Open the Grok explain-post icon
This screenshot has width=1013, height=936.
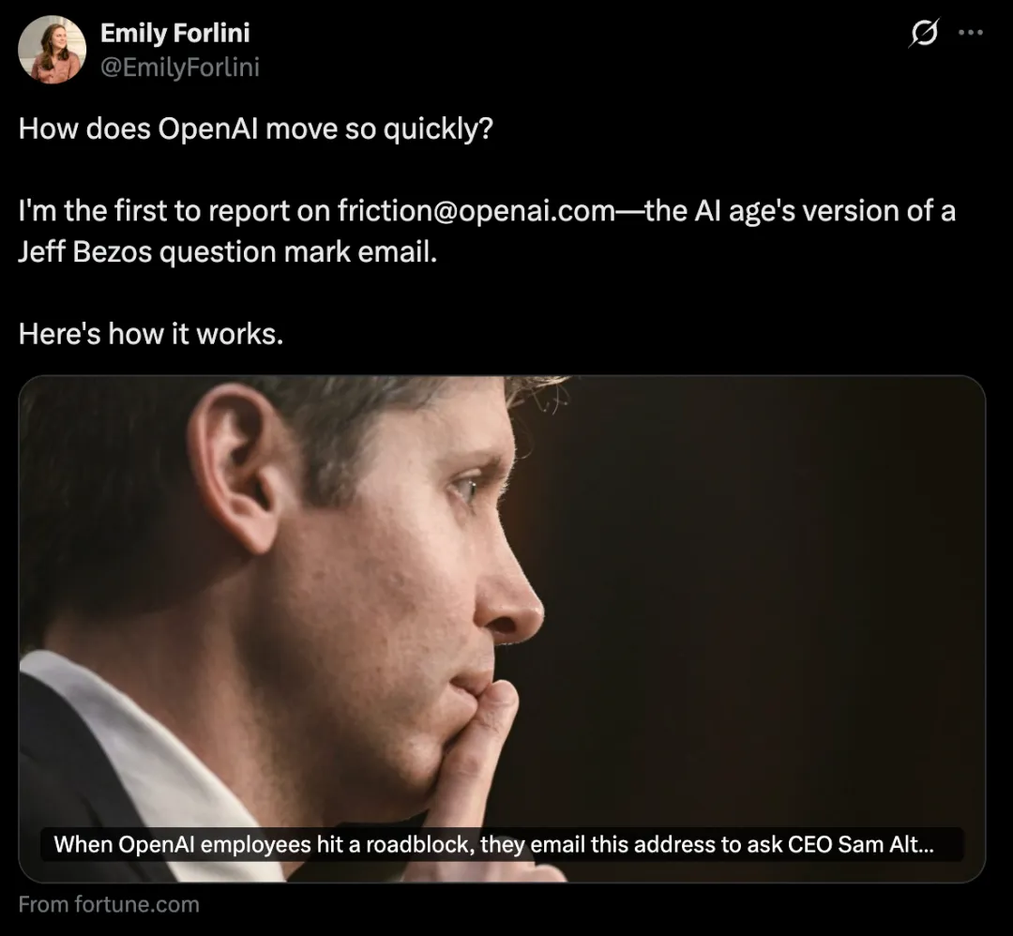pyautogui.click(x=924, y=32)
